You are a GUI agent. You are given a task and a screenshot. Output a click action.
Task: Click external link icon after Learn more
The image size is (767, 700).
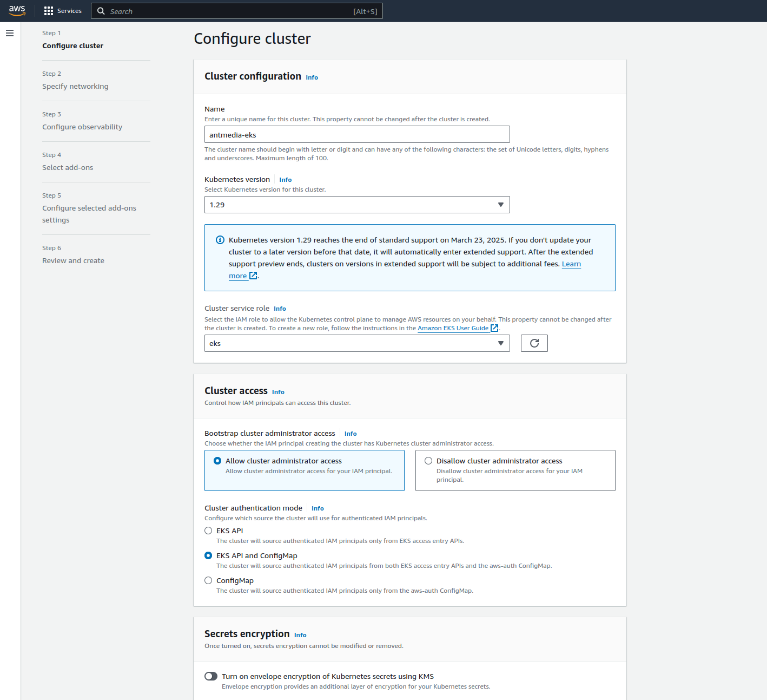click(253, 276)
